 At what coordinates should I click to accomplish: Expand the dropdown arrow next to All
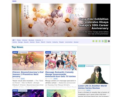tap(16, 40)
